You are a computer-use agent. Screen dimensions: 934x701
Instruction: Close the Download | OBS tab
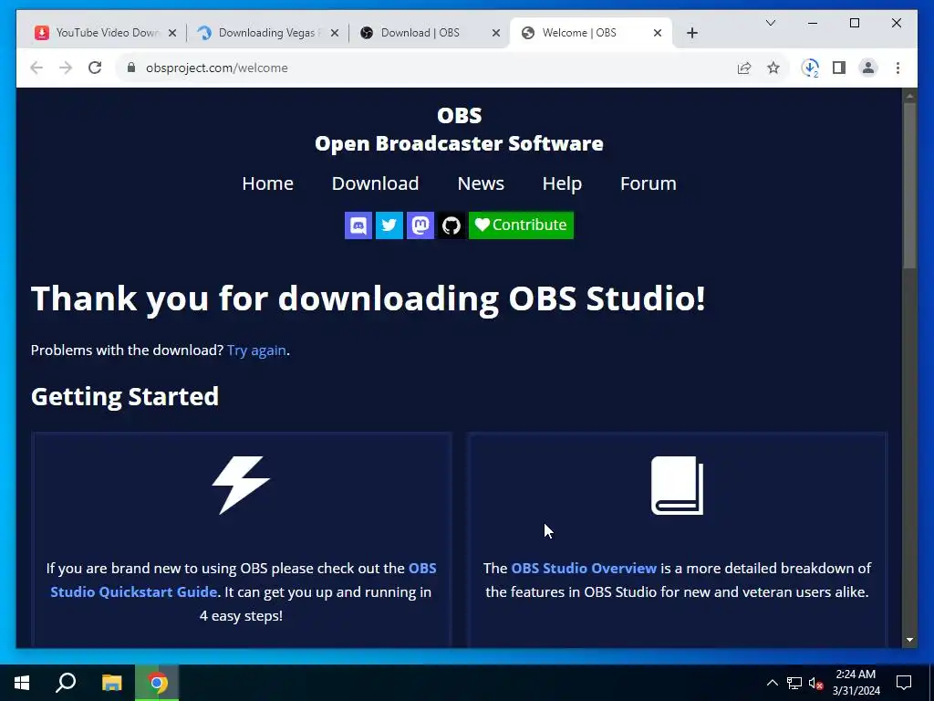coord(495,33)
